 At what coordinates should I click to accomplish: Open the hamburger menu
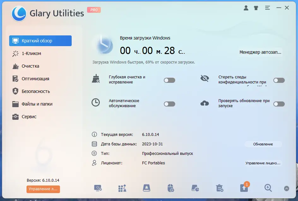click(267, 8)
